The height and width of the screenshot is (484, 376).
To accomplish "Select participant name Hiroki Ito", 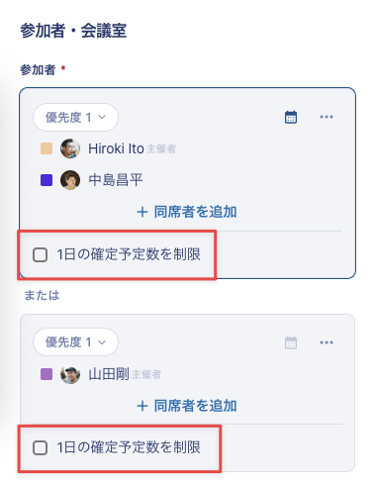I will [116, 148].
